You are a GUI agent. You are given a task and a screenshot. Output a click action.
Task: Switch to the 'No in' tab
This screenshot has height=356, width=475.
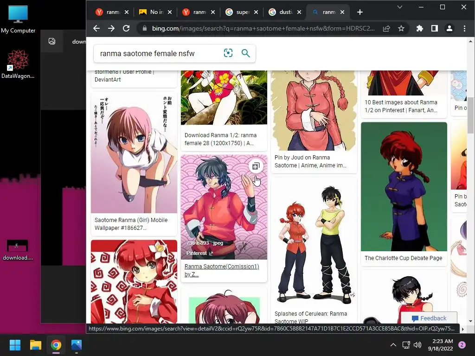click(152, 12)
